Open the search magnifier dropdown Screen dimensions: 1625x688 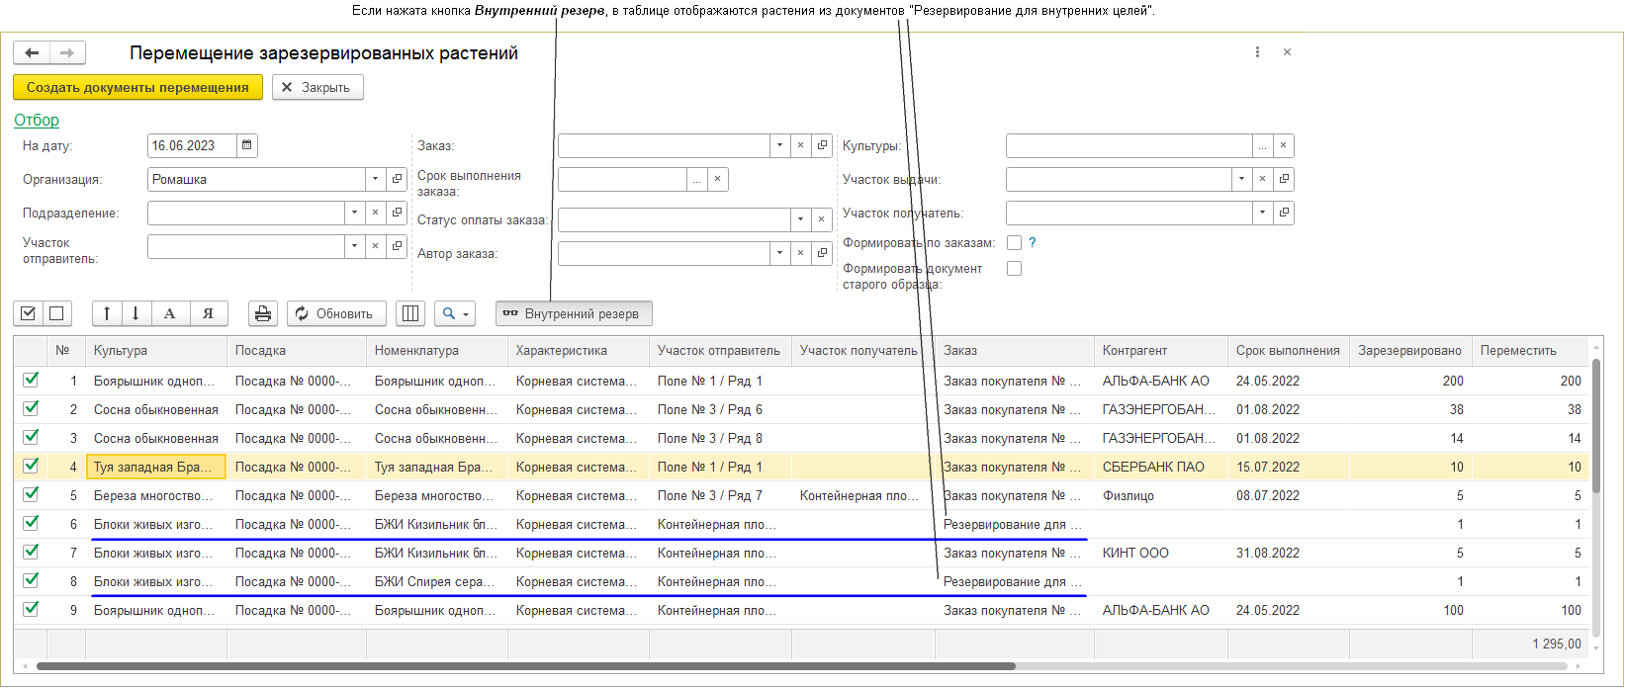456,313
